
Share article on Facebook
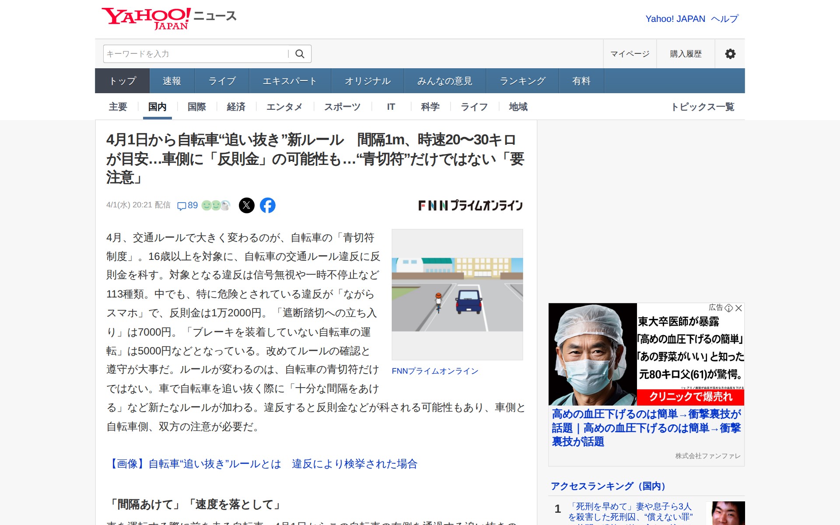pyautogui.click(x=267, y=205)
